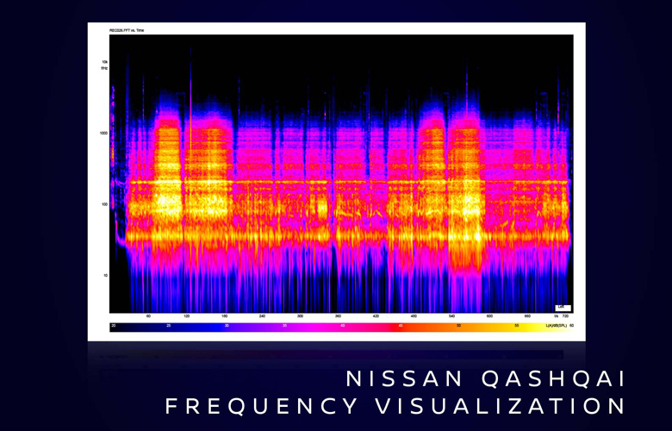This screenshot has height=431, width=672.
Task: Click the 240 time axis label
Action: click(262, 316)
